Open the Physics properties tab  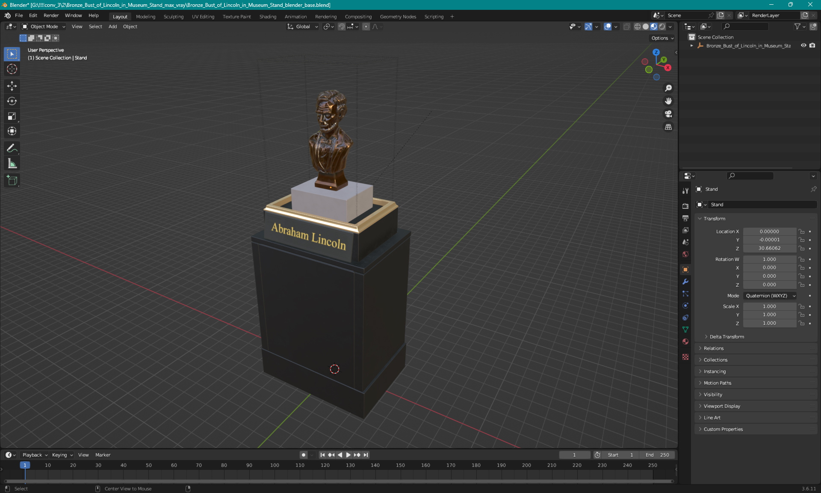point(685,306)
